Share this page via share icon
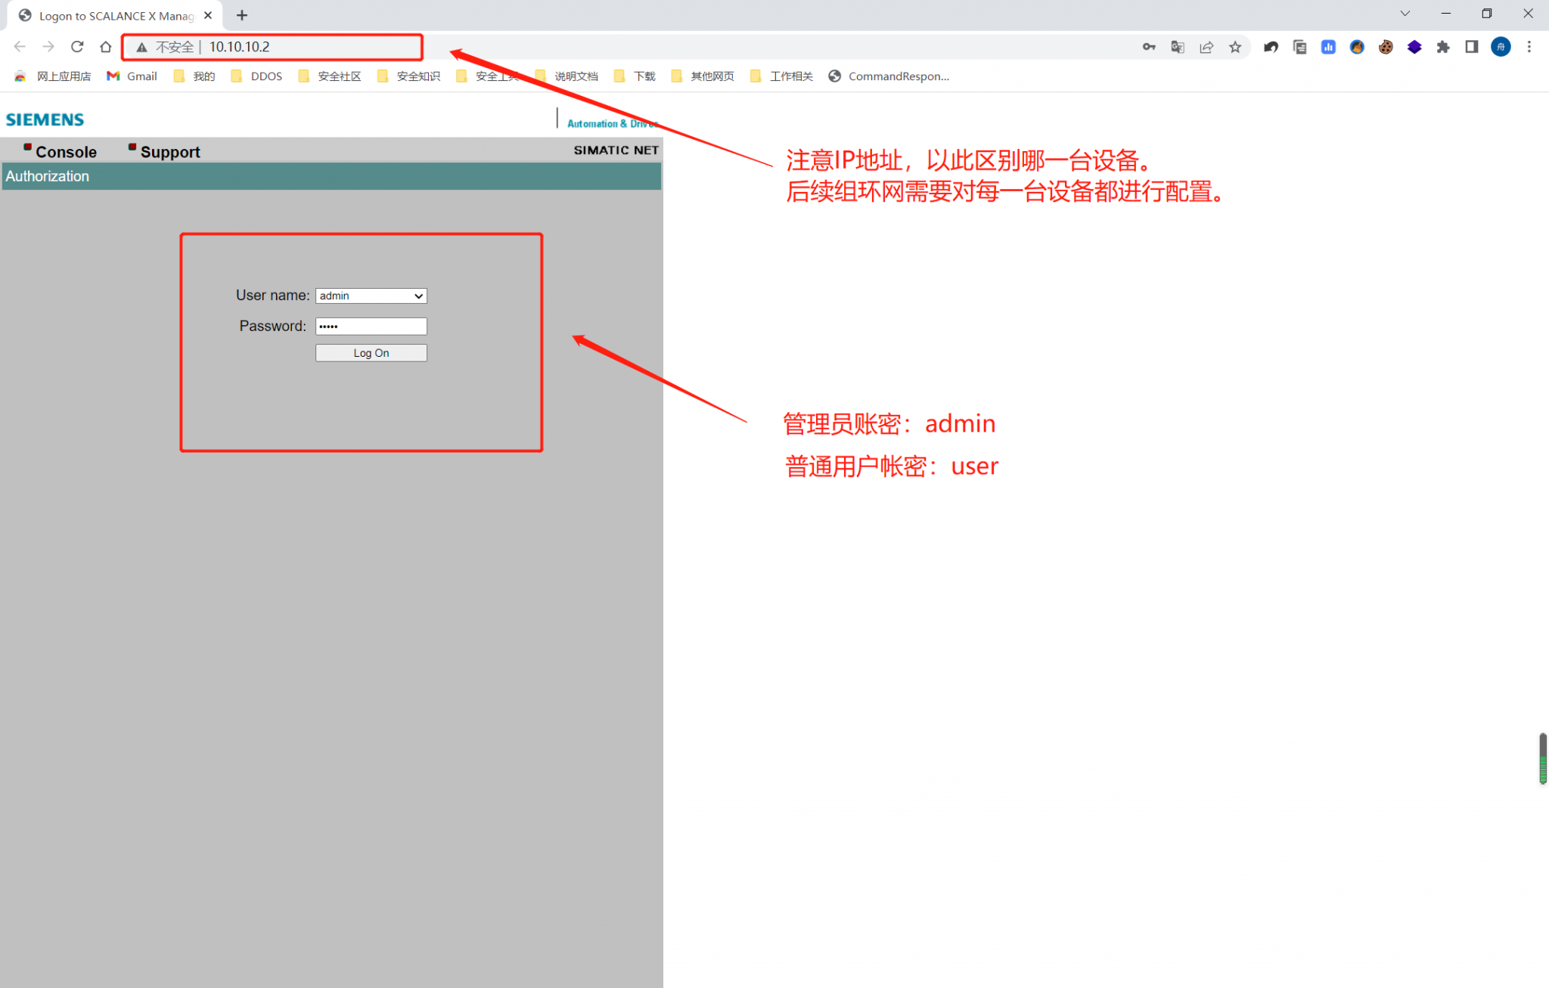 [1206, 47]
